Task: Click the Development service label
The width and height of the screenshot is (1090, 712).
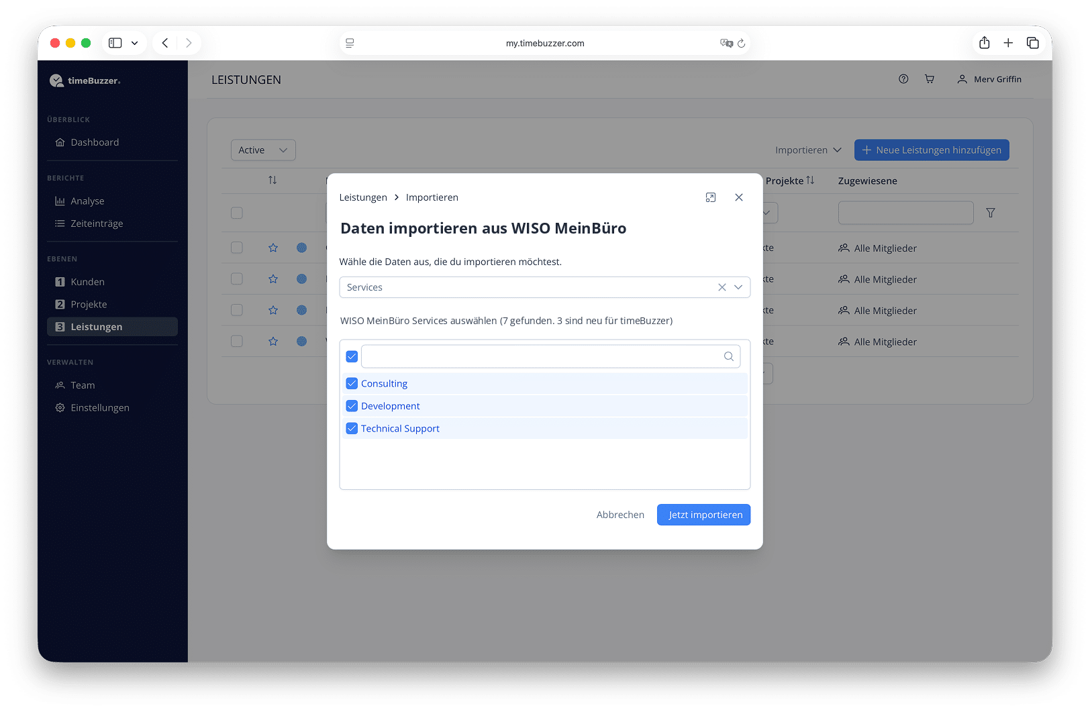Action: [x=391, y=406]
